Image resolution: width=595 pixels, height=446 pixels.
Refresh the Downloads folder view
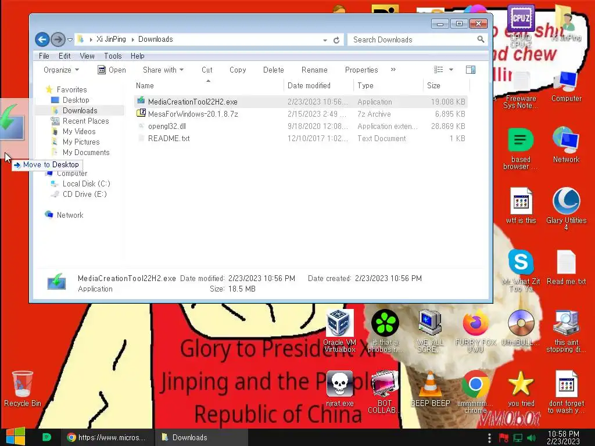tap(336, 40)
